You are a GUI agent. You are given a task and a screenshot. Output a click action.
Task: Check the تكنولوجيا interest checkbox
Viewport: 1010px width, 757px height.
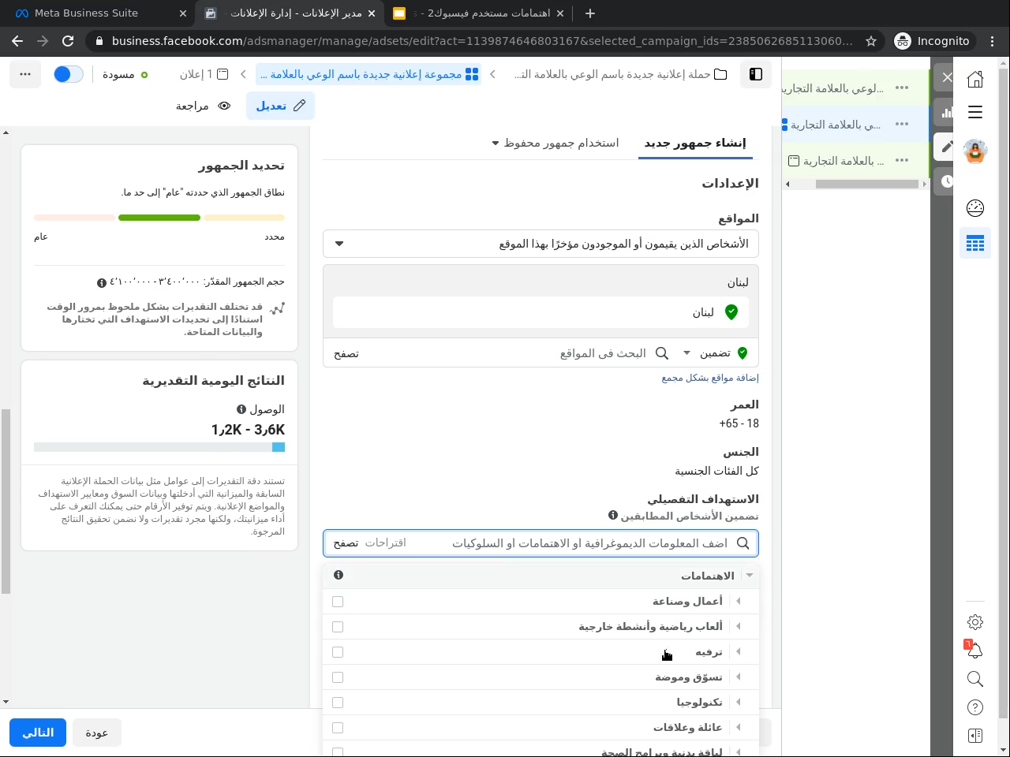pyautogui.click(x=338, y=703)
